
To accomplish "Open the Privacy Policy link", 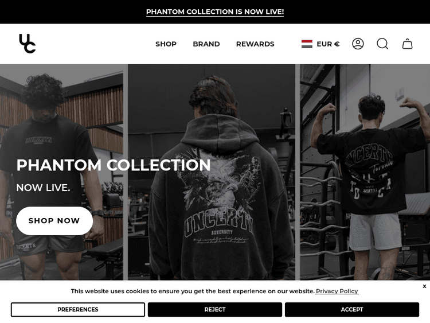I will pyautogui.click(x=337, y=291).
